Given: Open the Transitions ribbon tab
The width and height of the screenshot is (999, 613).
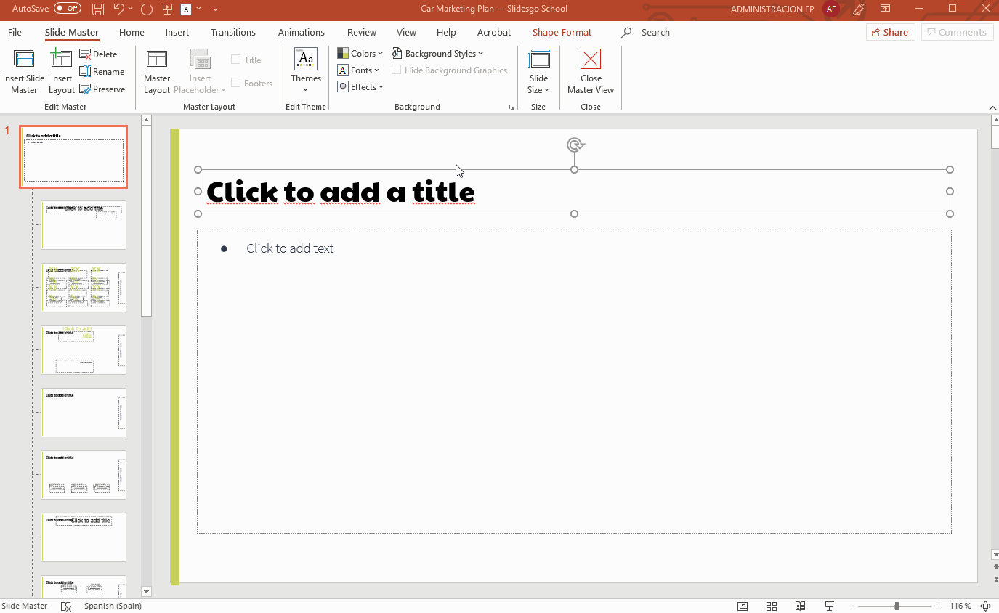Looking at the screenshot, I should coord(232,33).
